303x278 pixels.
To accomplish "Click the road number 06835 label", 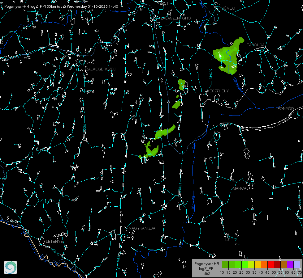I will tap(55, 252).
